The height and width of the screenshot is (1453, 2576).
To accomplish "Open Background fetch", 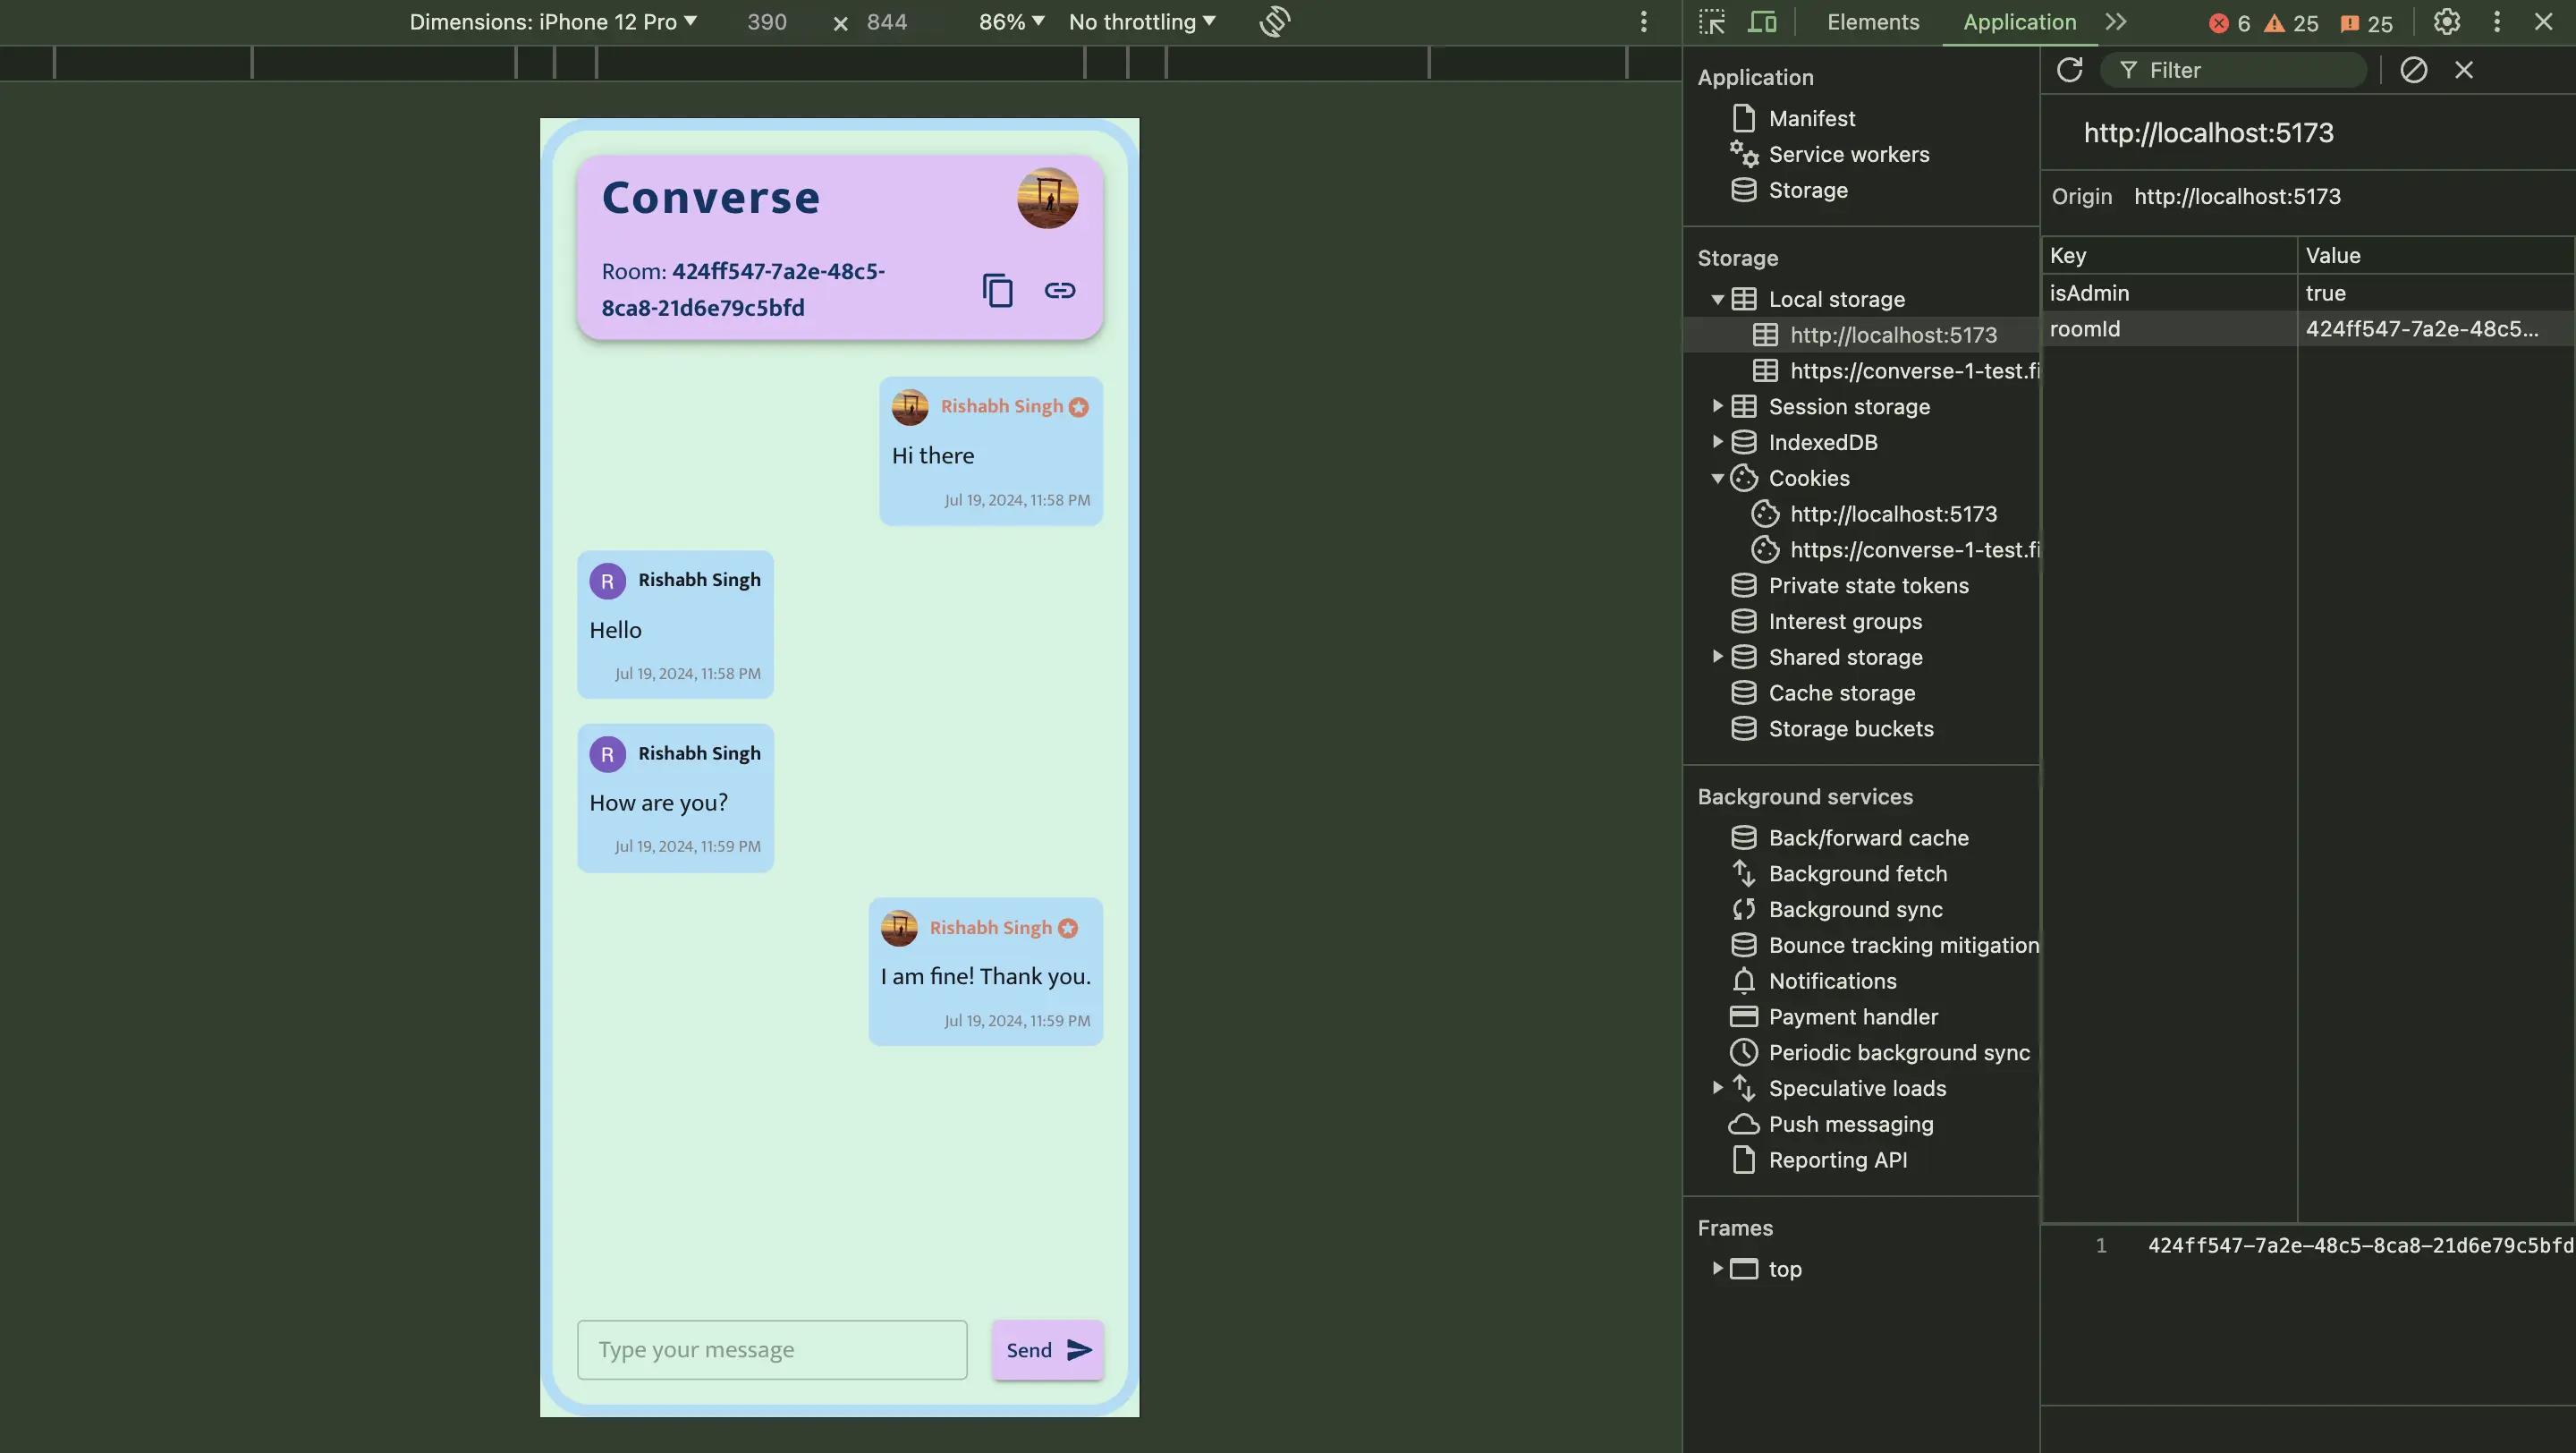I will (1857, 874).
